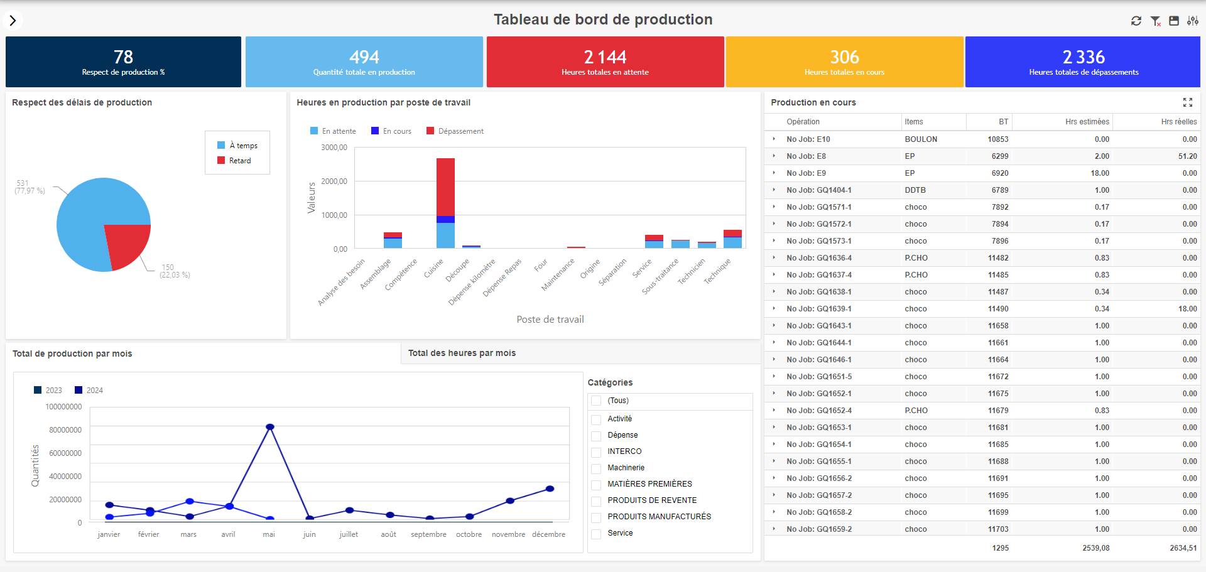
Task: Expand row No Job: E9
Action: pos(774,173)
